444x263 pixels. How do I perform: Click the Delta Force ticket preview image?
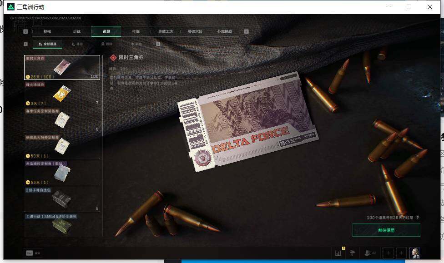click(248, 122)
